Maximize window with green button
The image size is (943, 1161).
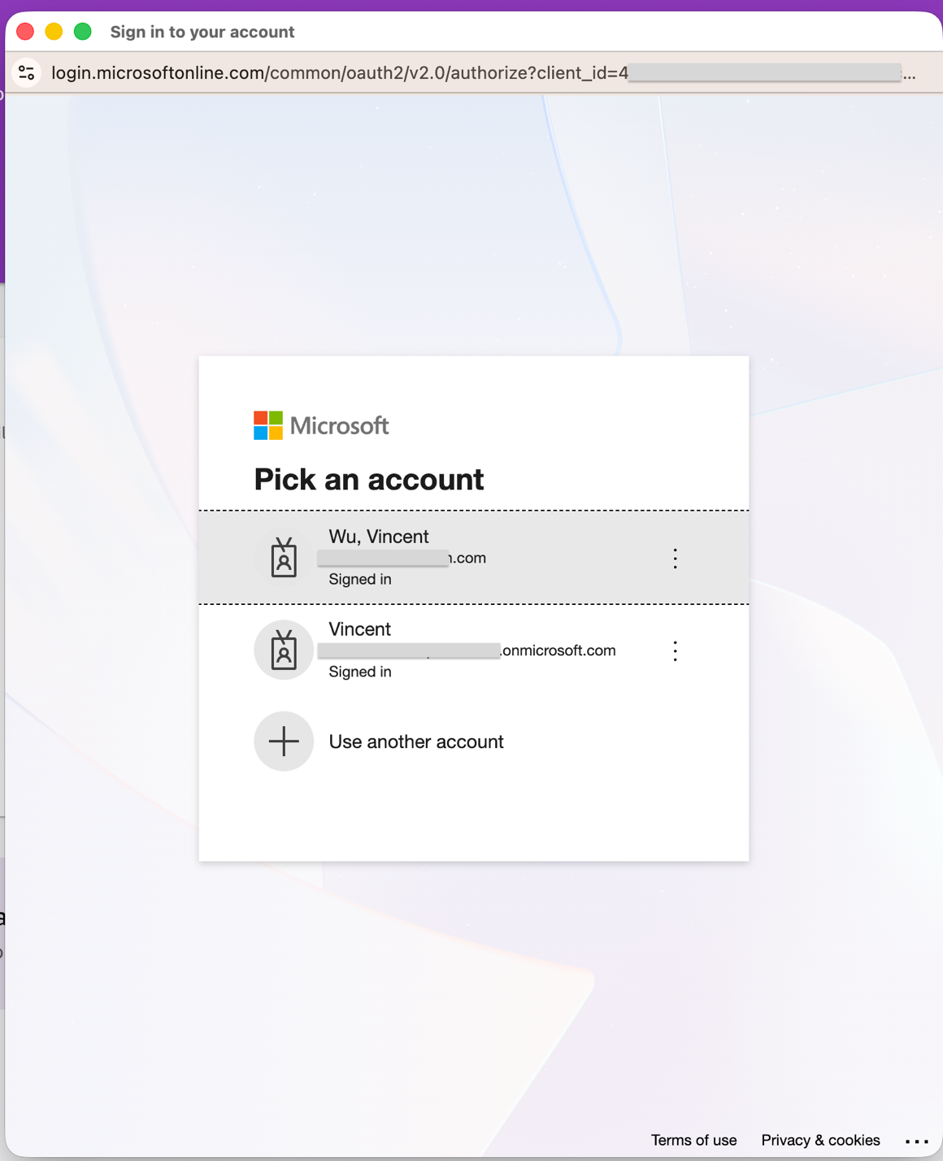82,32
